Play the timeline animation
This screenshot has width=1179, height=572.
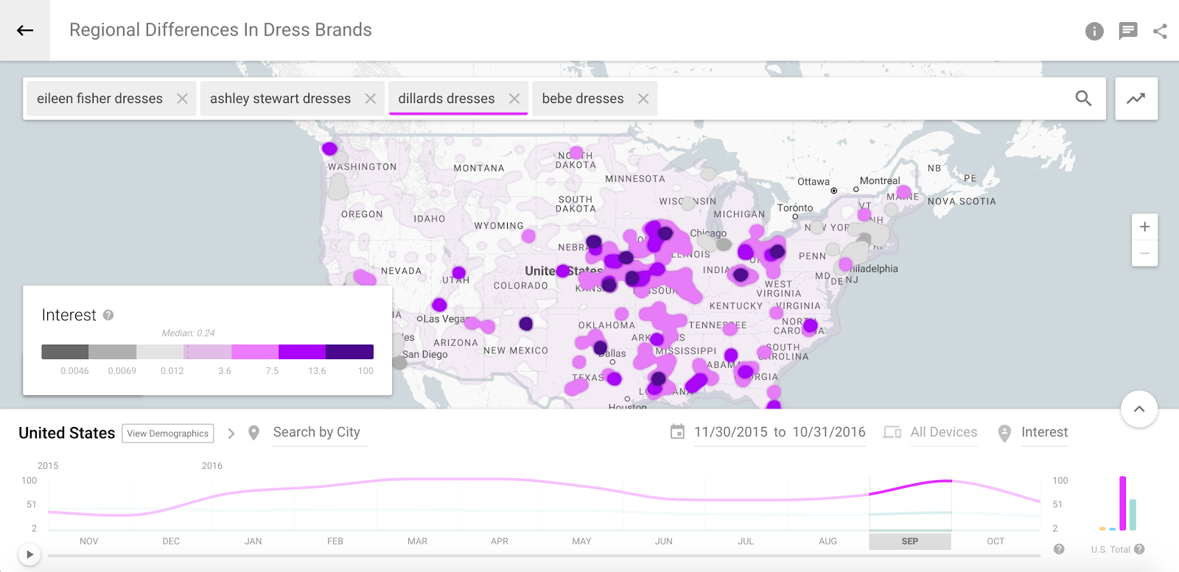29,554
